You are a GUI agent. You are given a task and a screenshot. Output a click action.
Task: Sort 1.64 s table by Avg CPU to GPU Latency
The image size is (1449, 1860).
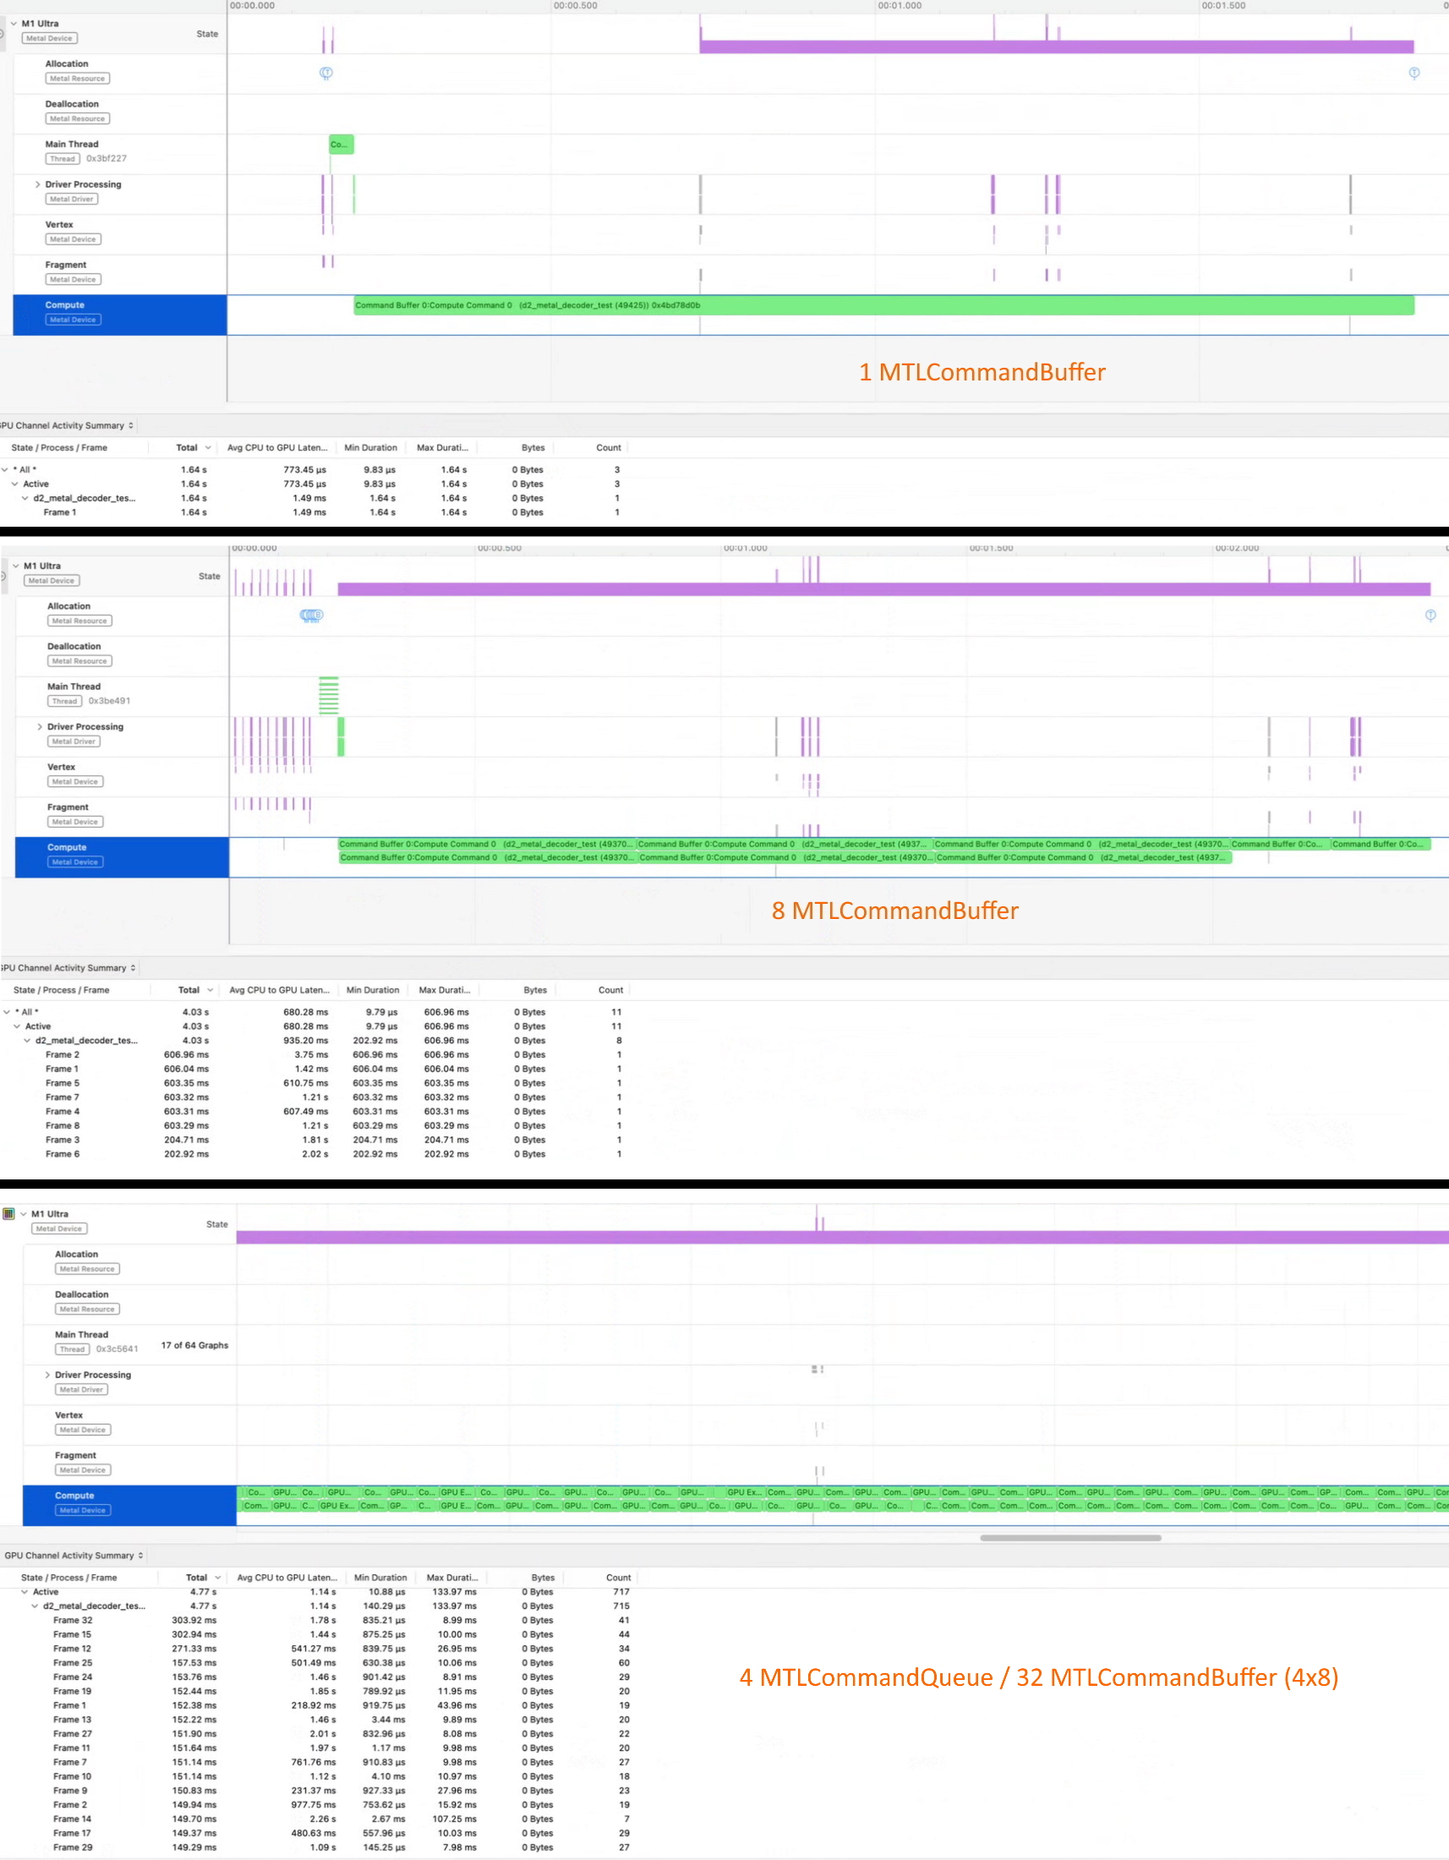pos(276,448)
